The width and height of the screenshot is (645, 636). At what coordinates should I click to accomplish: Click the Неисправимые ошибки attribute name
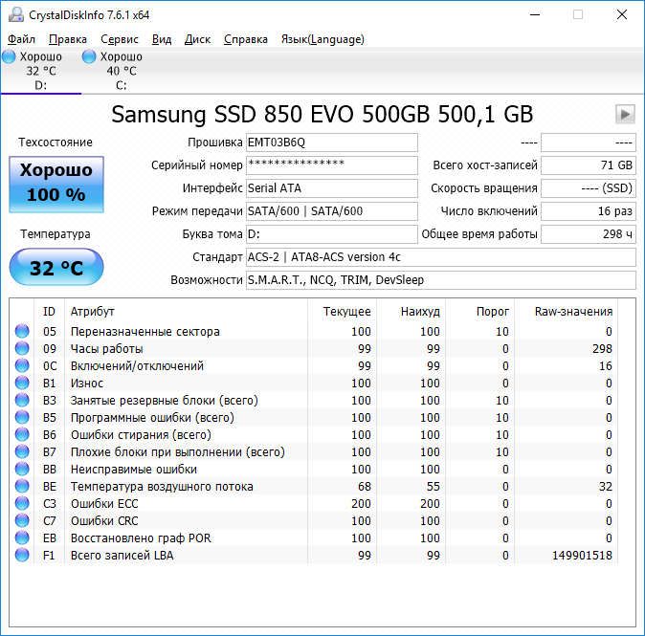pos(134,469)
